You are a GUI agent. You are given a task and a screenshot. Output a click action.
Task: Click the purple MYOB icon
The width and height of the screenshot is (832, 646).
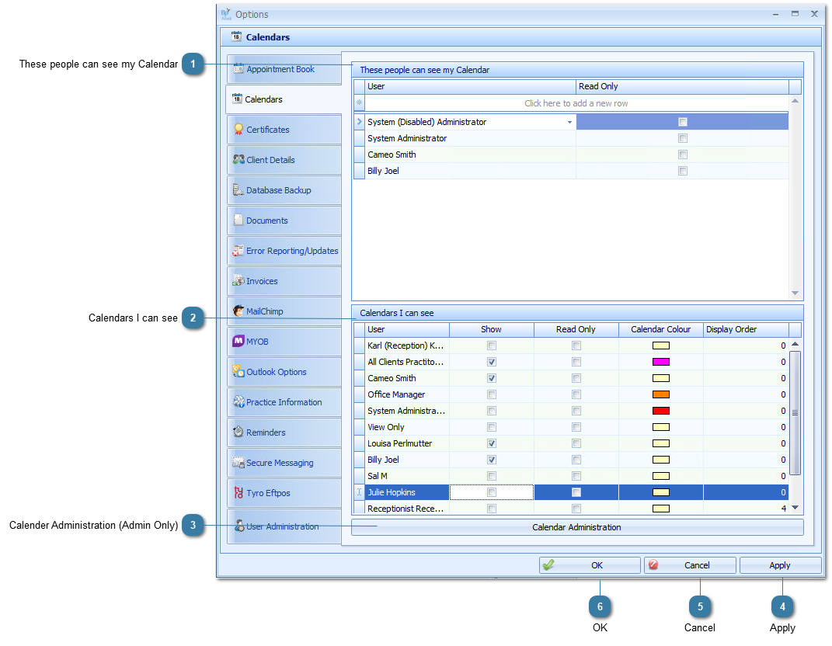click(238, 341)
